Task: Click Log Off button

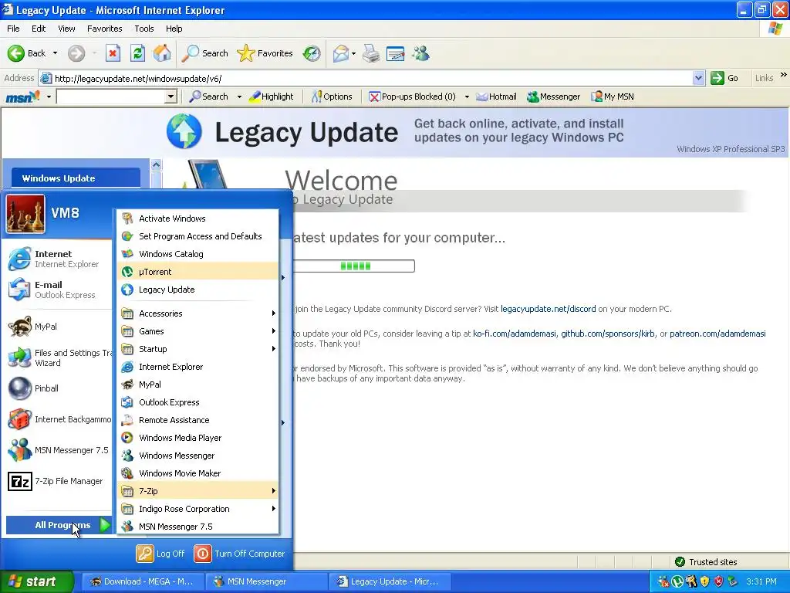Action: (x=160, y=554)
